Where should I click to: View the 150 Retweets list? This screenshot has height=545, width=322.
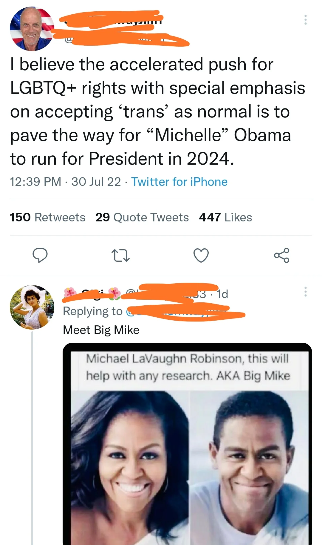pyautogui.click(x=48, y=217)
